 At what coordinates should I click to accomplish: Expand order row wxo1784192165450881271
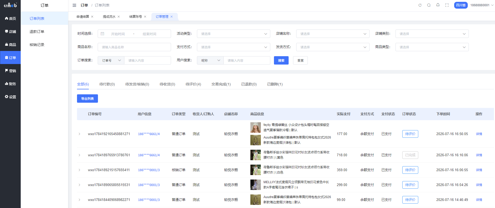pyautogui.click(x=79, y=134)
